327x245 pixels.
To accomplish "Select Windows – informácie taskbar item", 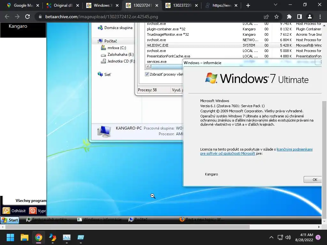I will (99, 219).
